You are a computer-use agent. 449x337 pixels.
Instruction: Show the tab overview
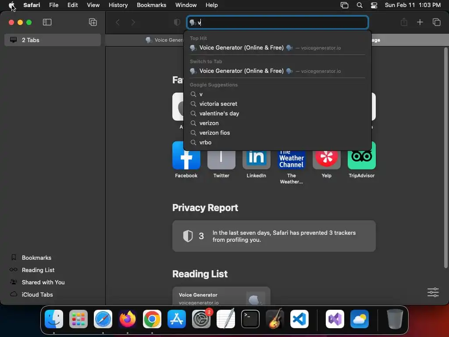coord(436,22)
